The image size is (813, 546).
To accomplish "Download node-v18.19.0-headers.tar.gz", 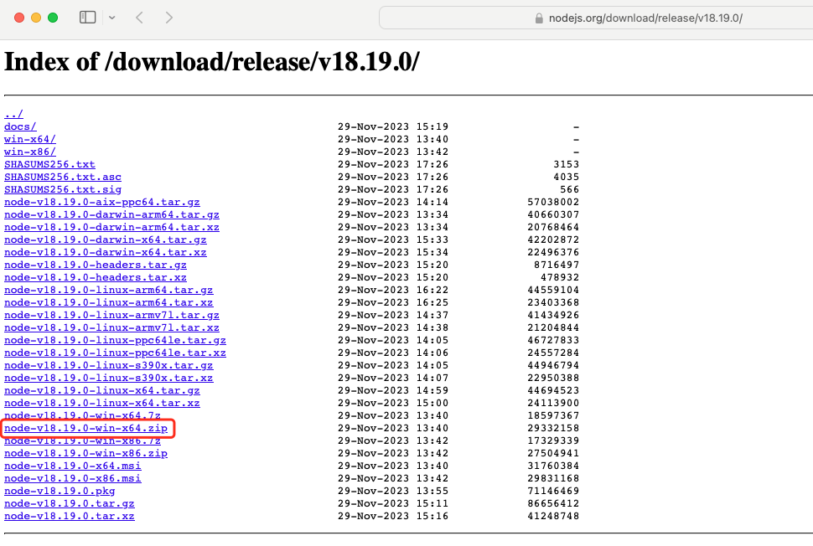I will point(96,265).
